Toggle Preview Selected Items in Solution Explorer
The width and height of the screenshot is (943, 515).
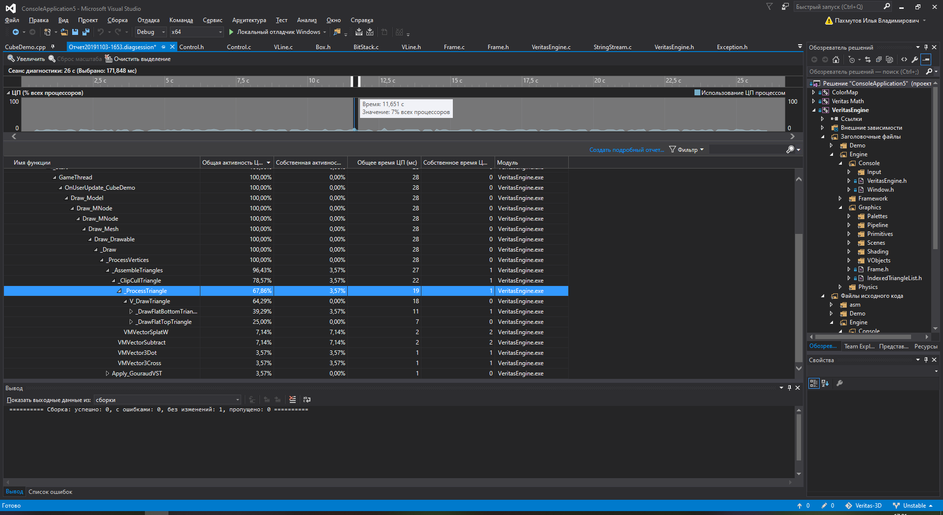(926, 59)
